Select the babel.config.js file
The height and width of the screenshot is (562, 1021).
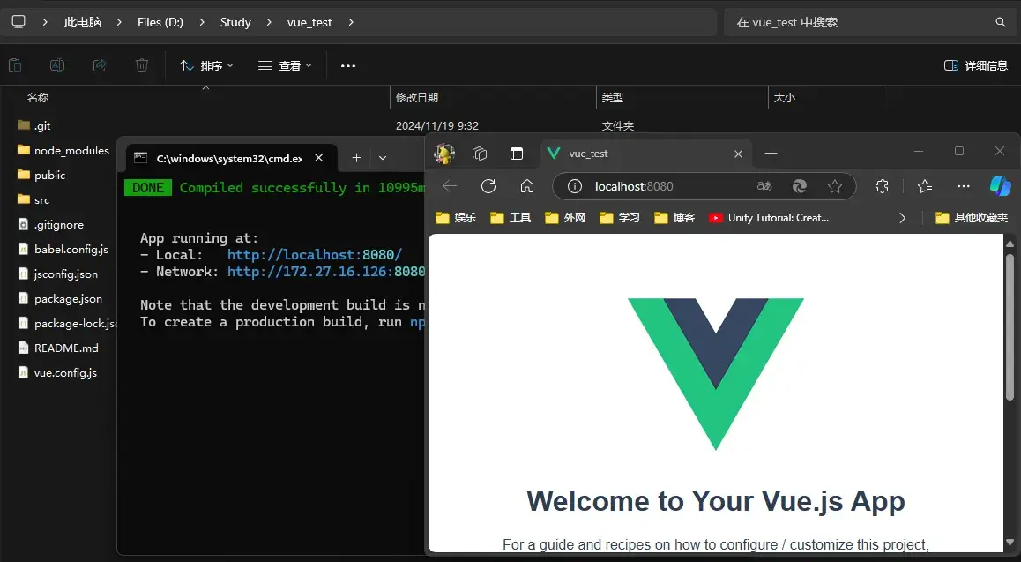(63, 250)
